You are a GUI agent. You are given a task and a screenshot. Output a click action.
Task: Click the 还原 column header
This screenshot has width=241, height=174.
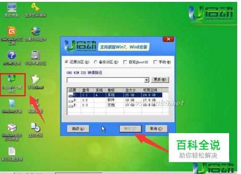[74, 90]
